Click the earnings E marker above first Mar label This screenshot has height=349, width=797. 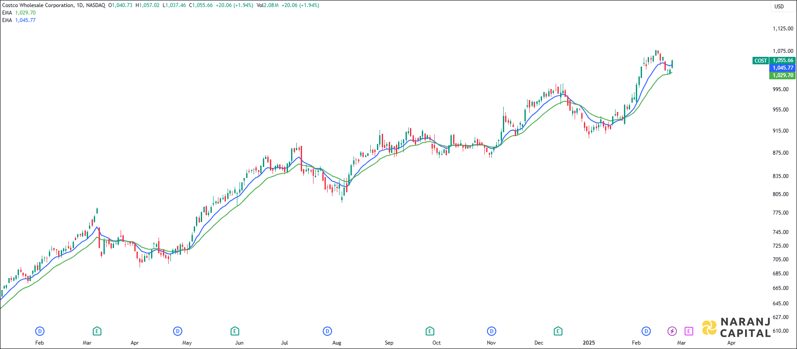coord(97,331)
